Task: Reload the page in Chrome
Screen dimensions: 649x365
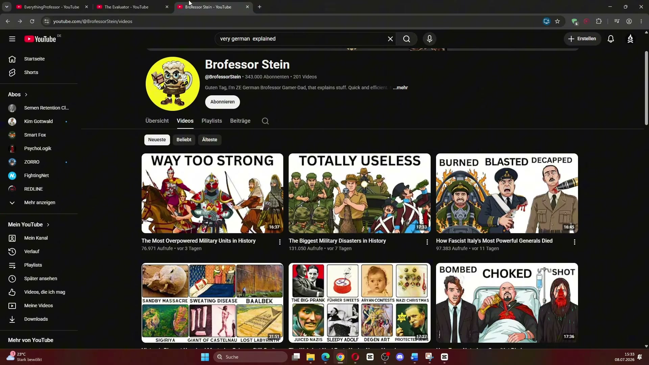Action: coord(32,21)
